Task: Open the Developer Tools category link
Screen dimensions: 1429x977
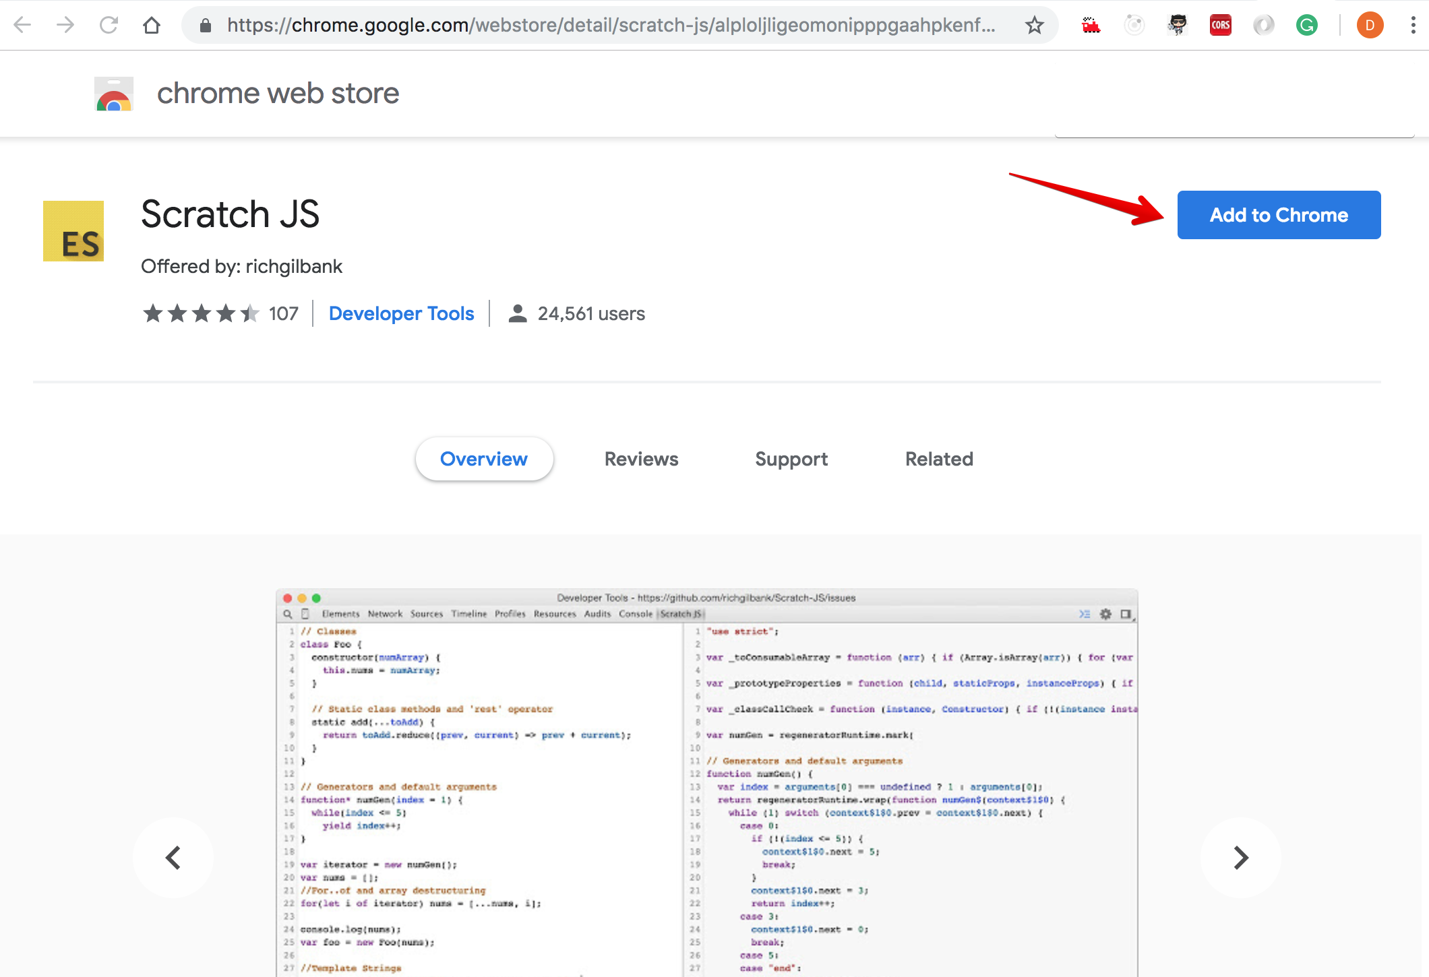Action: pos(402,314)
